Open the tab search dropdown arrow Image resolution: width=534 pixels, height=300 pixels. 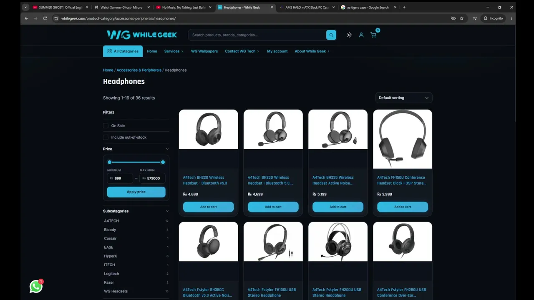pos(25,7)
